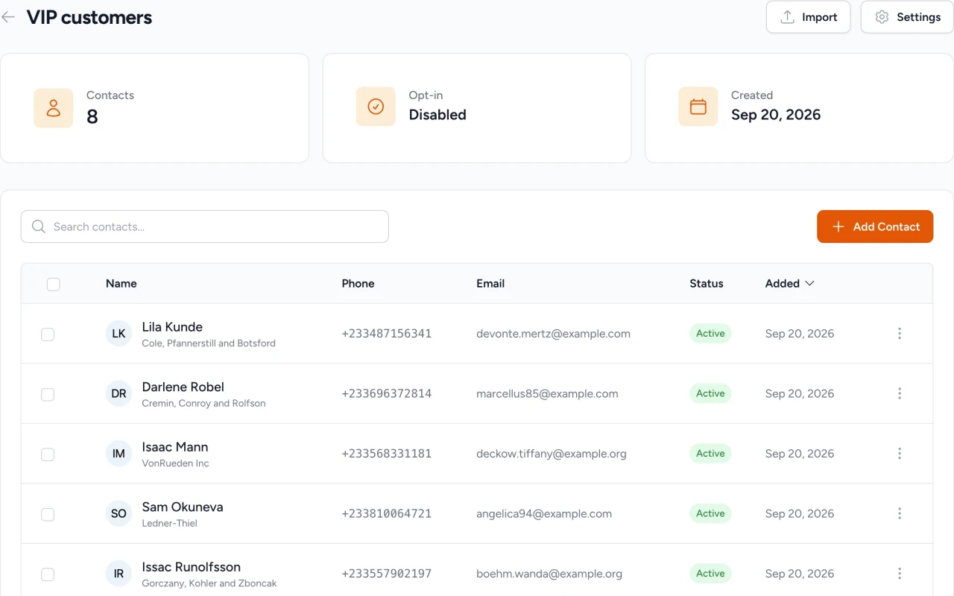954x596 pixels.
Task: Click the Created calendar icon
Action: [698, 107]
